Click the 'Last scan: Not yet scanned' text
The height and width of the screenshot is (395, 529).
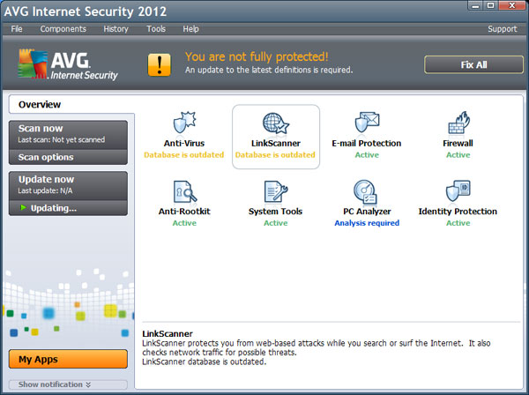coord(62,139)
